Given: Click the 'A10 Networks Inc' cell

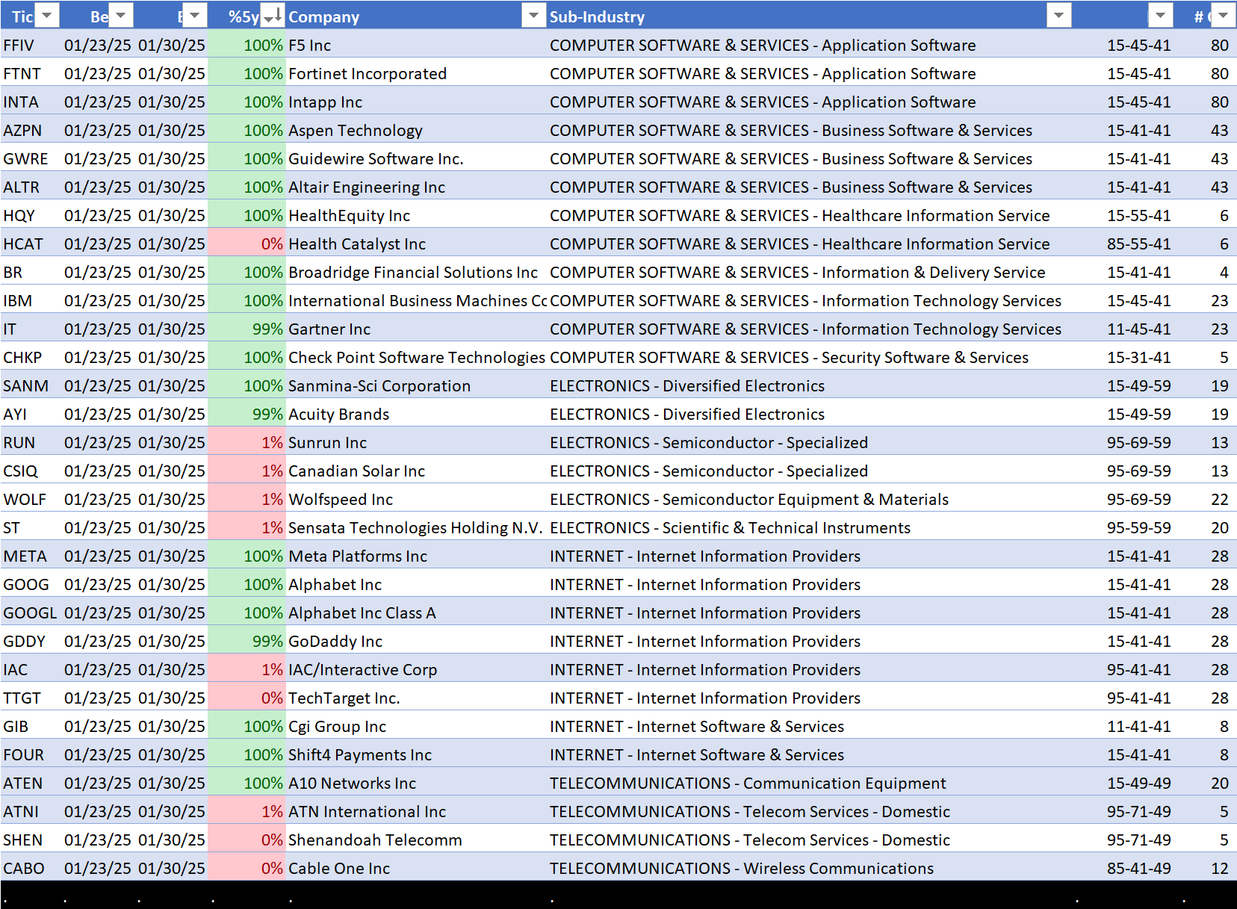Looking at the screenshot, I should pos(416,783).
